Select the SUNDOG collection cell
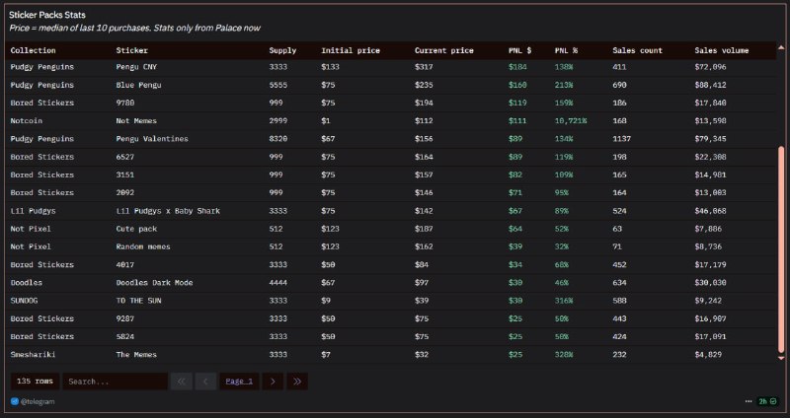The image size is (790, 418). tap(28, 300)
